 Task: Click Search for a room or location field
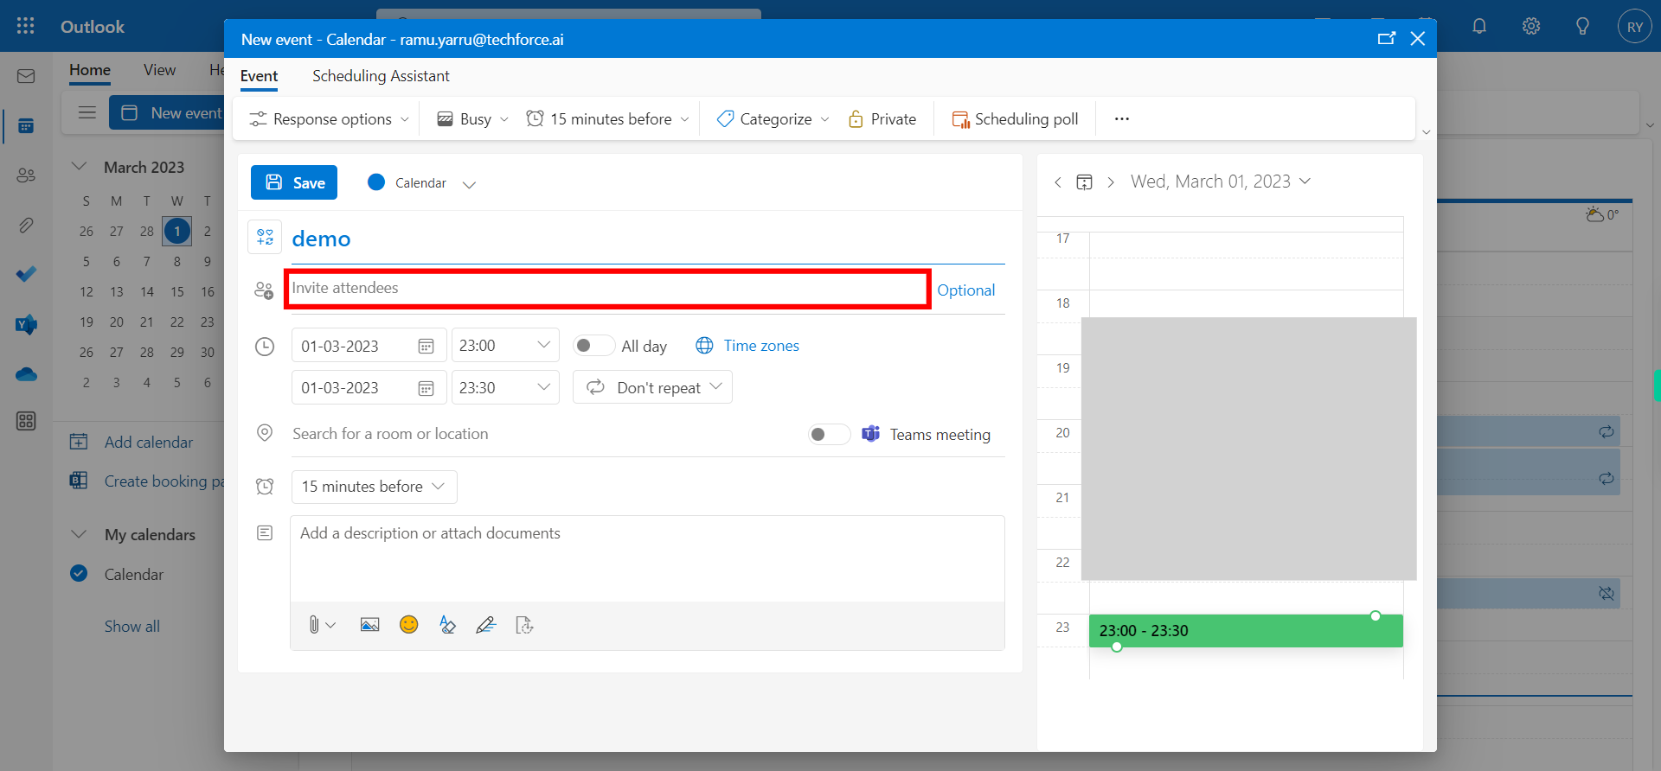(545, 434)
